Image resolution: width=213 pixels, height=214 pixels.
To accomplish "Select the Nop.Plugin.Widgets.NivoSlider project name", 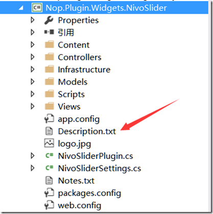I will 106,8.
